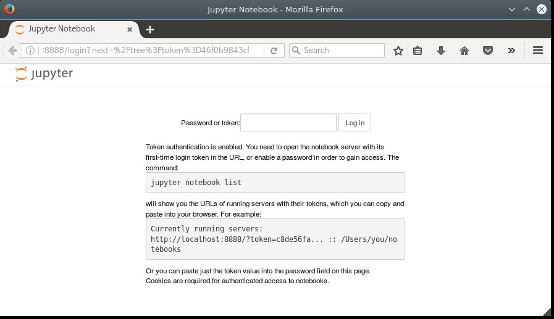
Task: Show site information icon in address bar
Action: (30, 51)
